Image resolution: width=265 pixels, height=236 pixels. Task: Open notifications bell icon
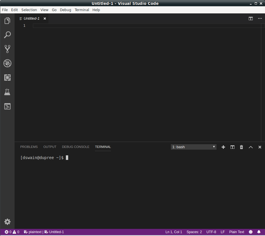259,232
